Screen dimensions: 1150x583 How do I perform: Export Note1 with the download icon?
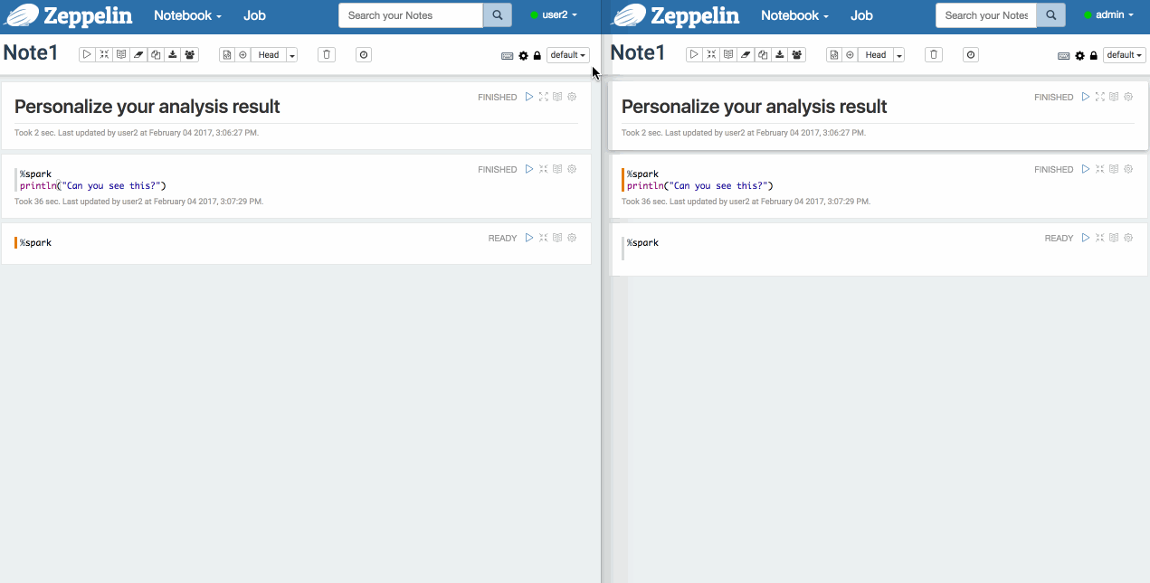coord(172,54)
